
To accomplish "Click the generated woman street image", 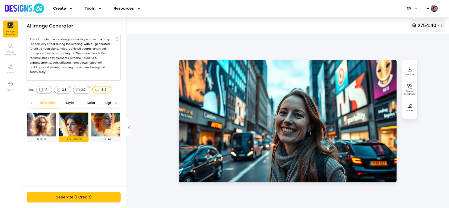I will coord(288,121).
